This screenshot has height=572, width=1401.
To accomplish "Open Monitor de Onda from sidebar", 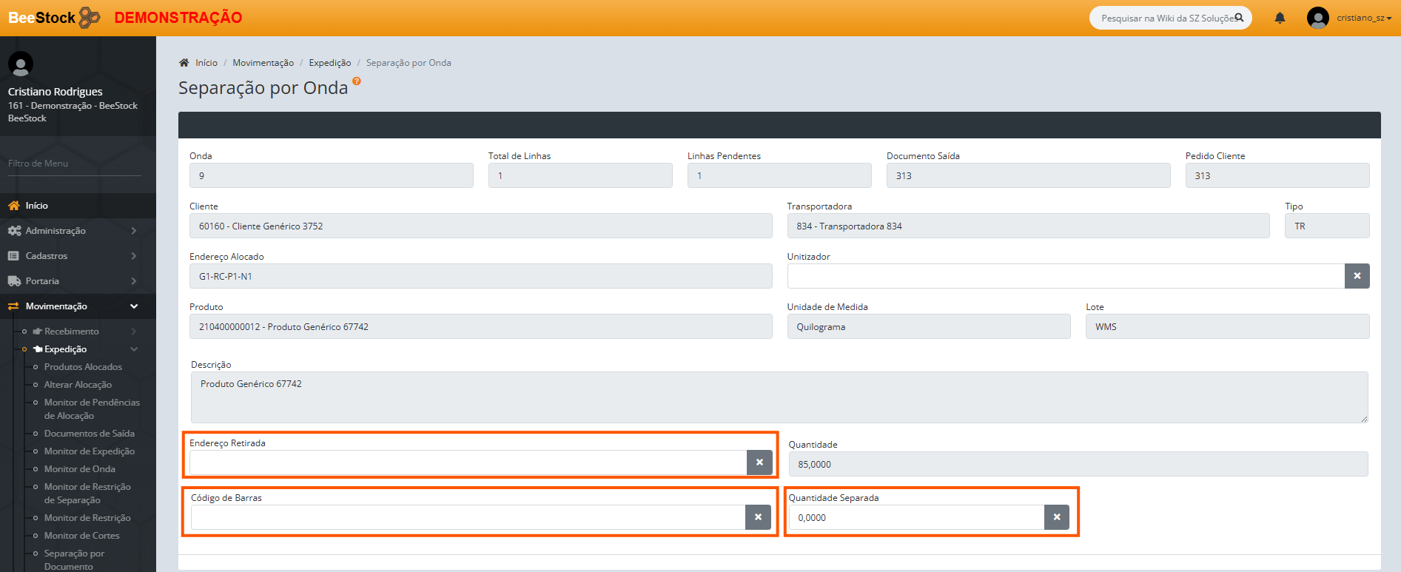I will 79,469.
